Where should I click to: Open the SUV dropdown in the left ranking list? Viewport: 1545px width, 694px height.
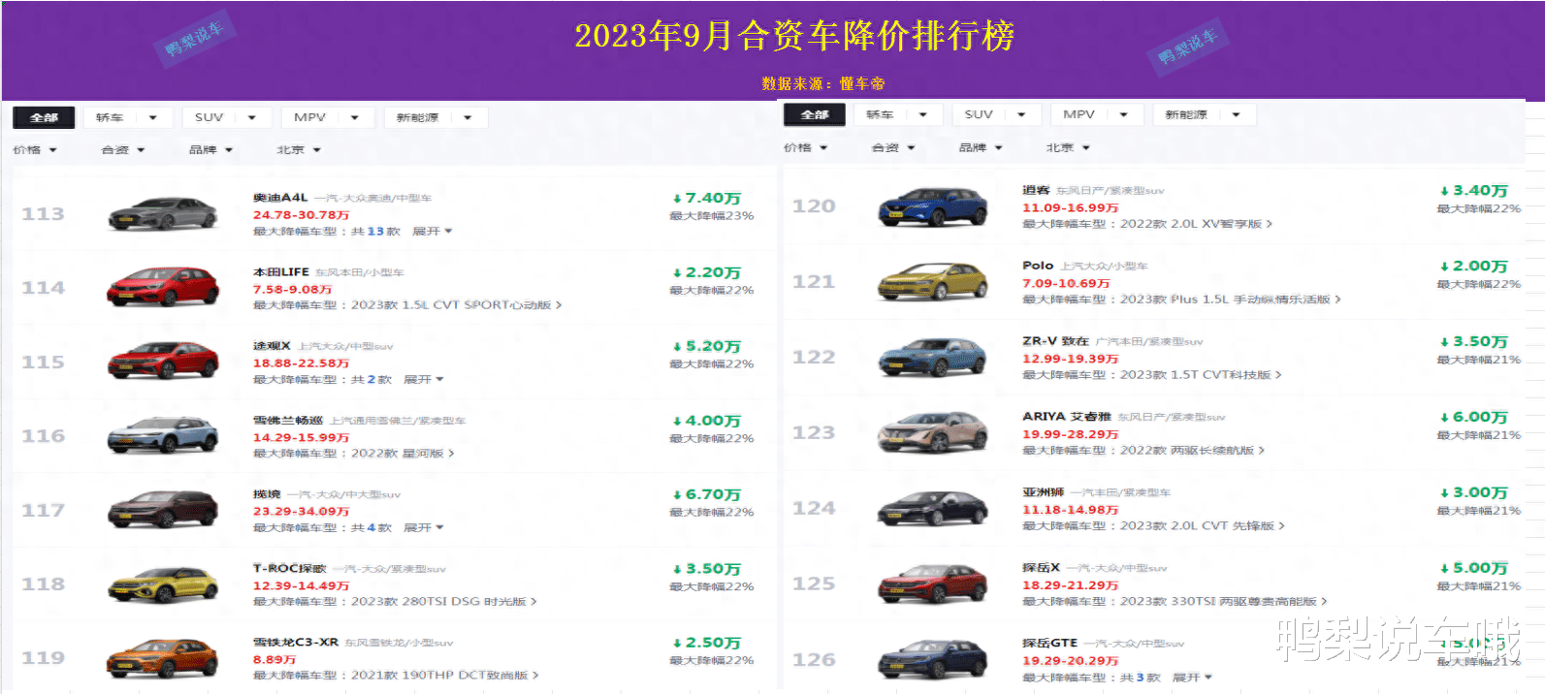pyautogui.click(x=226, y=117)
